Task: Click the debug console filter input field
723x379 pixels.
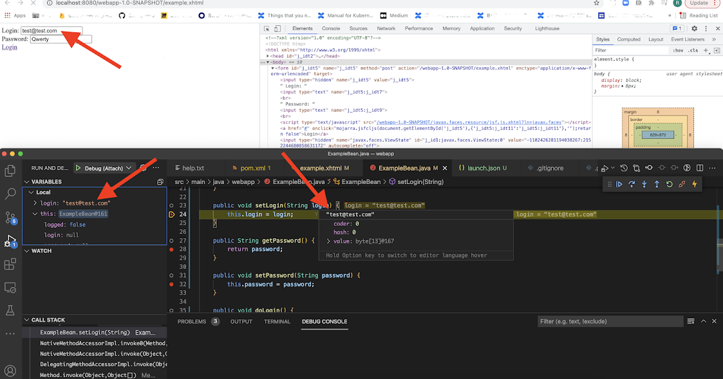Action: pyautogui.click(x=609, y=321)
